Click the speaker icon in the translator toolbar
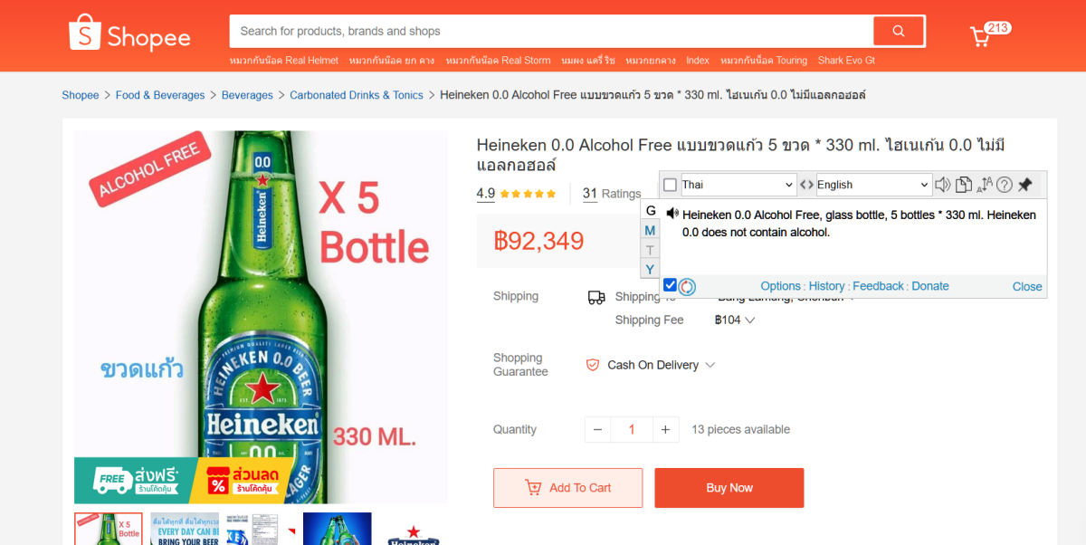The height and width of the screenshot is (545, 1086). click(942, 185)
